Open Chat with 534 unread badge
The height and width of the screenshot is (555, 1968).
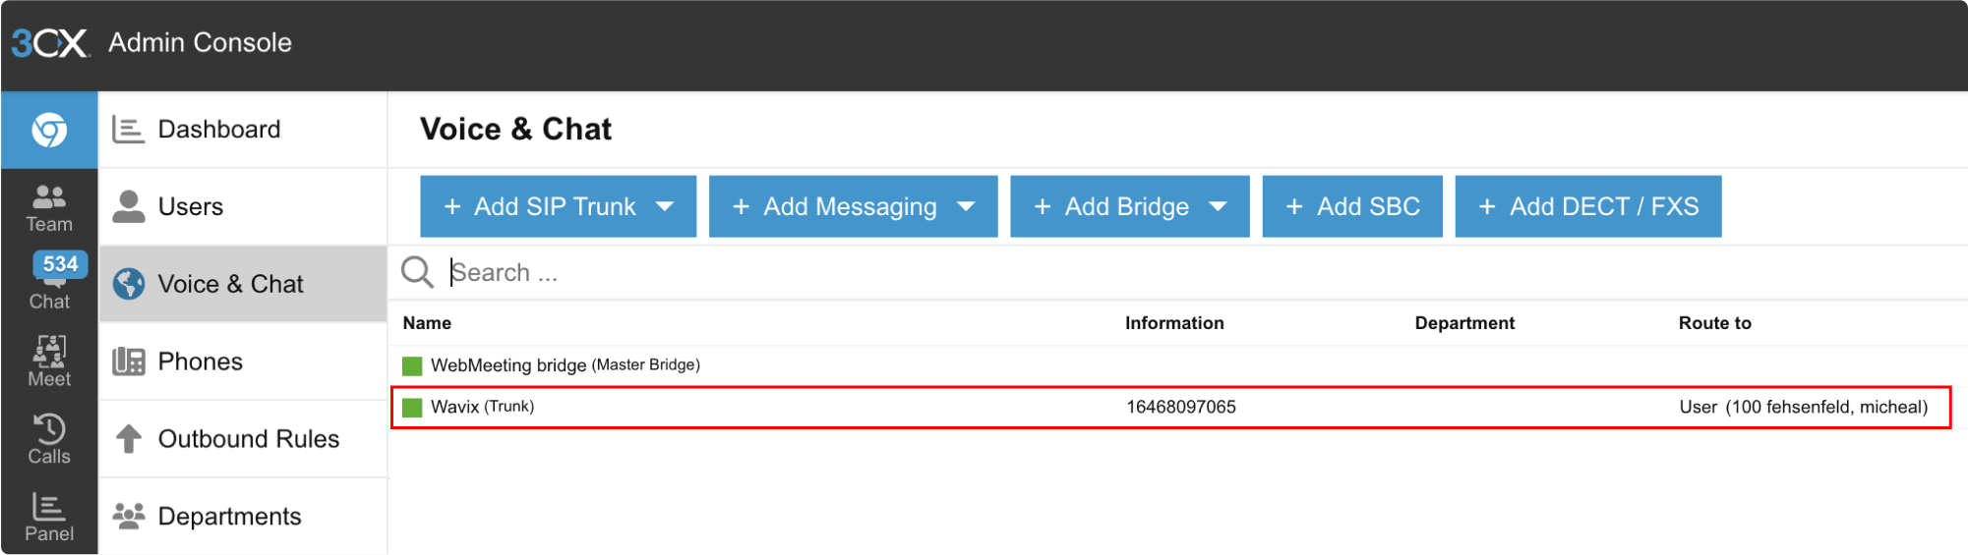(x=49, y=284)
